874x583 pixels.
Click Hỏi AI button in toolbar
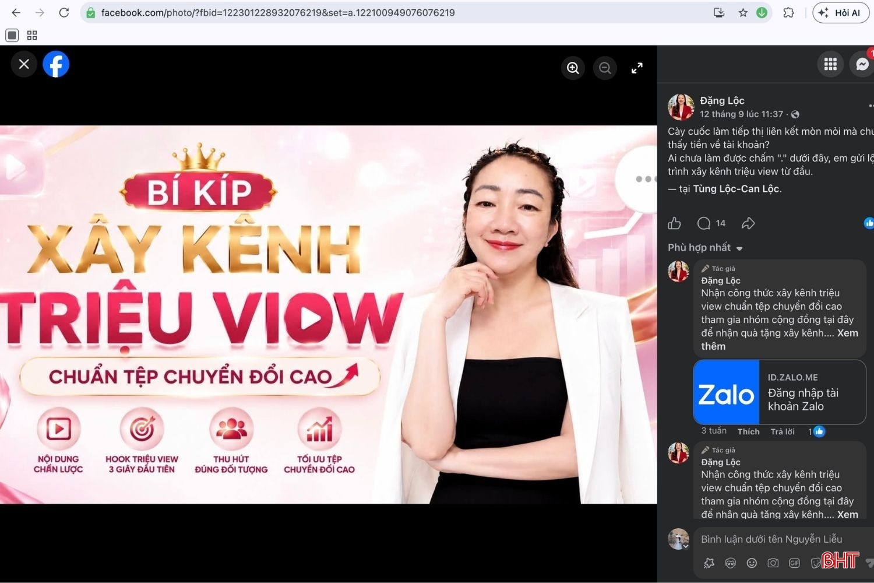point(841,12)
